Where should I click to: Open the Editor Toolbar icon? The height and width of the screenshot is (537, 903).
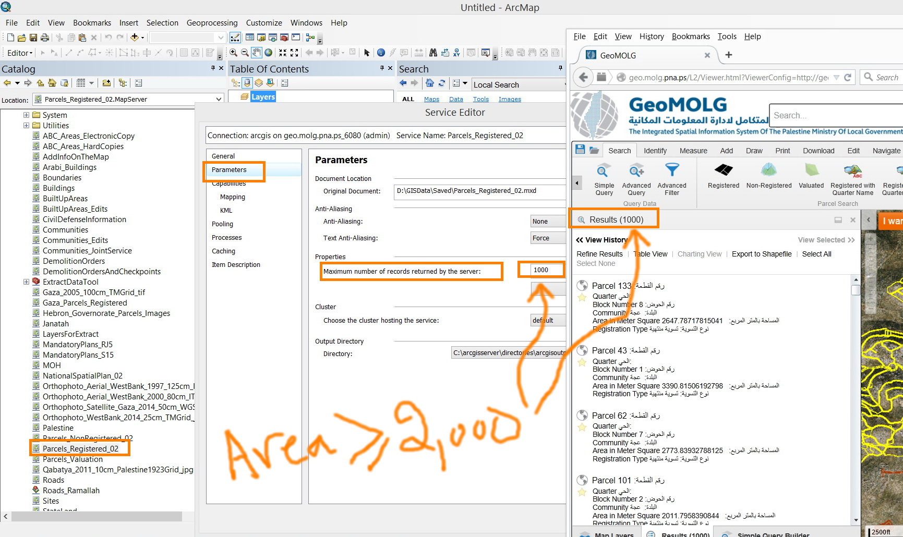[235, 38]
